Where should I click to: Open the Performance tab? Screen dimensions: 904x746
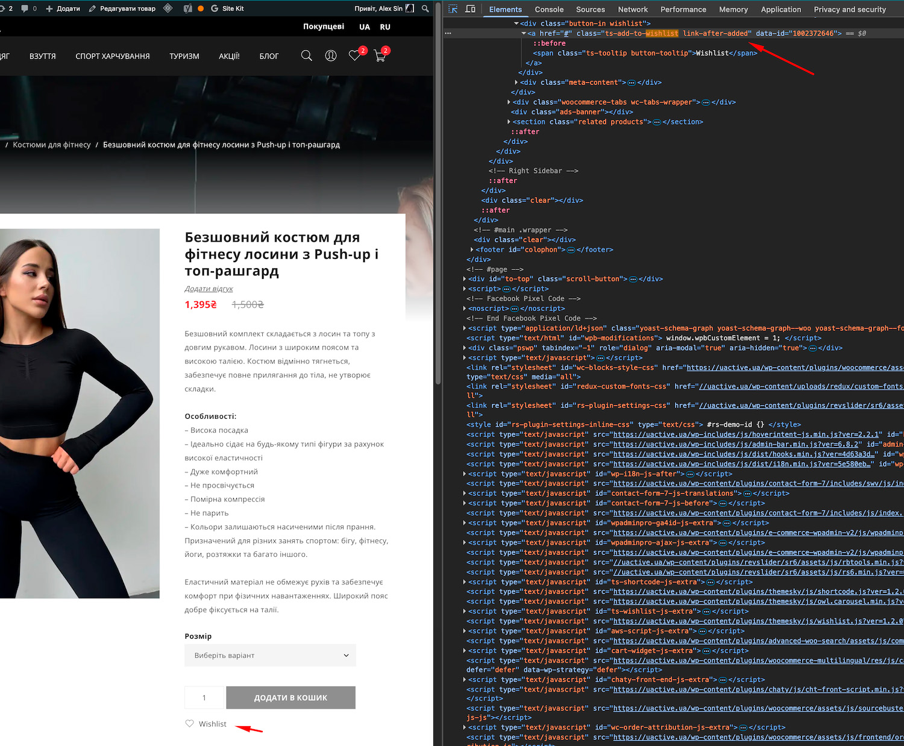pos(683,10)
